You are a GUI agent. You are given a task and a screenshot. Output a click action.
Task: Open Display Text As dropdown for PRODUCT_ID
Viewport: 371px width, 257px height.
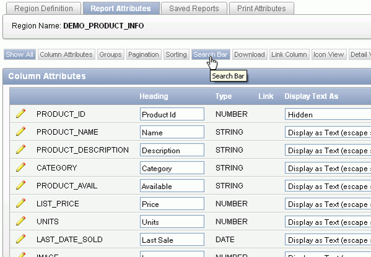pos(328,114)
